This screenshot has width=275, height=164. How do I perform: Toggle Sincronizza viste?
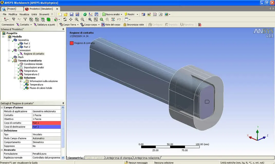[x=133, y=25]
